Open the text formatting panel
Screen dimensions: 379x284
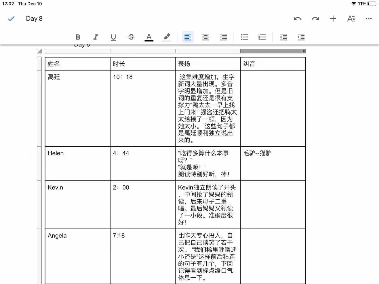[351, 19]
